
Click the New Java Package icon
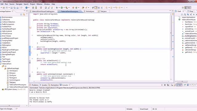coord(73,8)
